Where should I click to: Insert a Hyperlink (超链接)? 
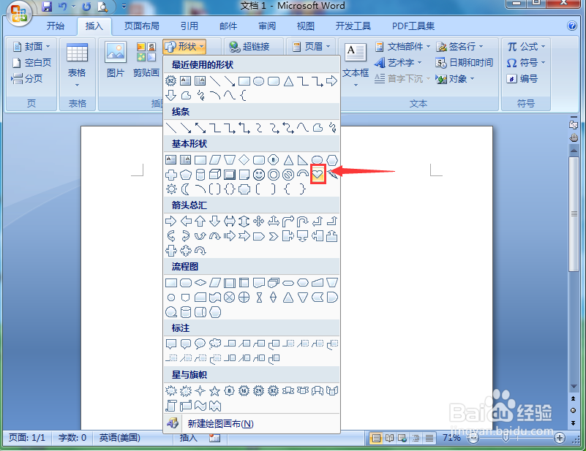click(249, 47)
